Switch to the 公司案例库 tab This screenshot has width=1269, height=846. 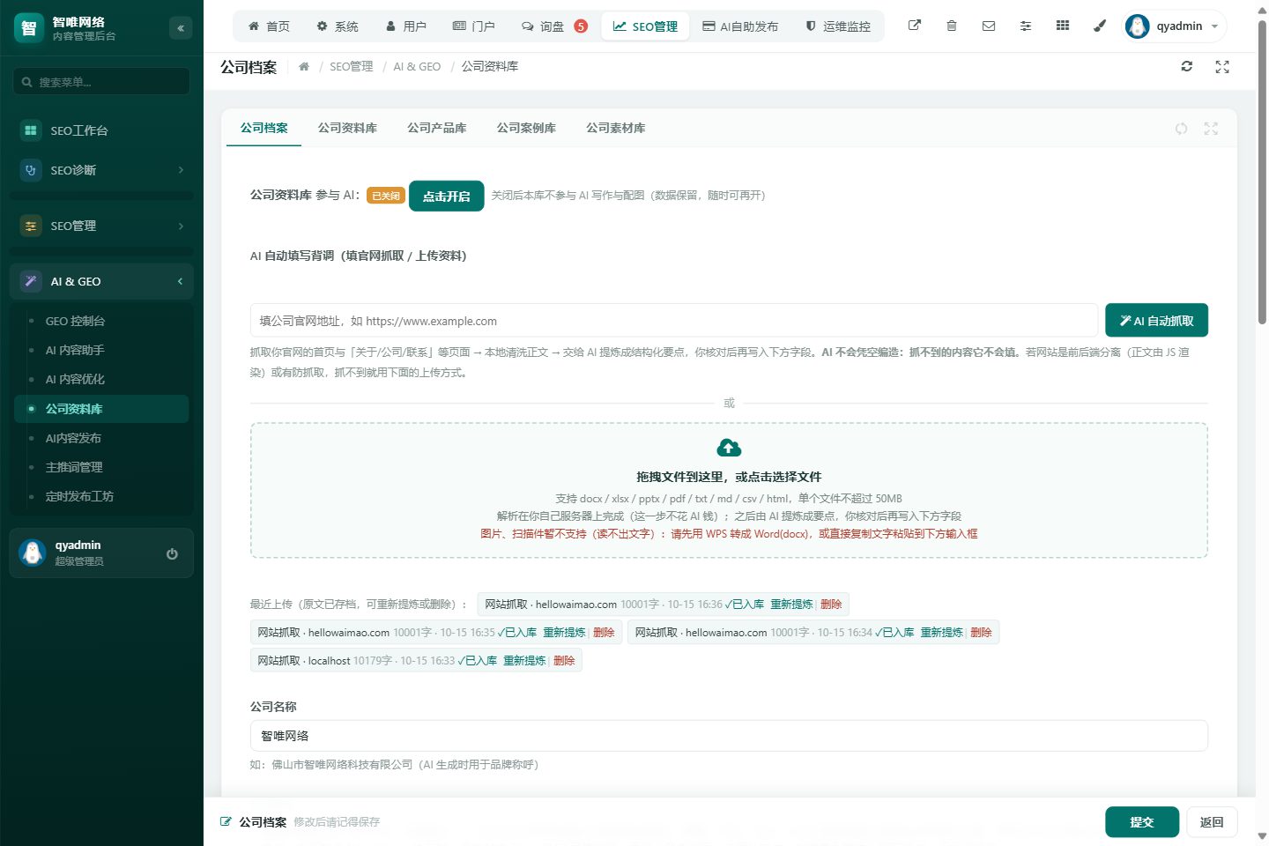pyautogui.click(x=526, y=128)
